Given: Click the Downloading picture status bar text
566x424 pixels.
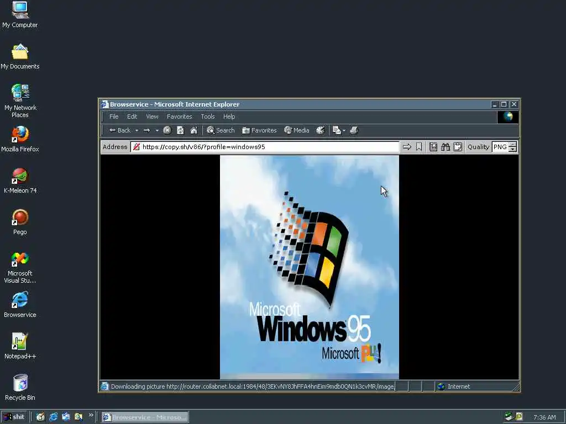Looking at the screenshot, I should point(252,386).
